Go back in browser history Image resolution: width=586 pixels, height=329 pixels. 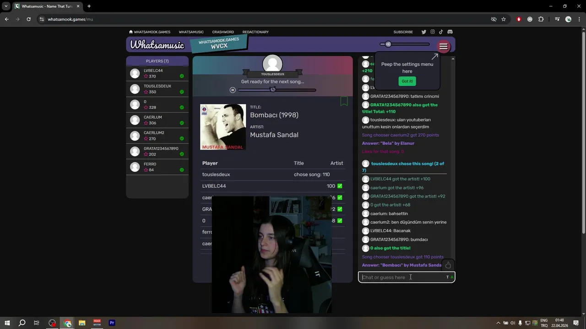(6, 19)
